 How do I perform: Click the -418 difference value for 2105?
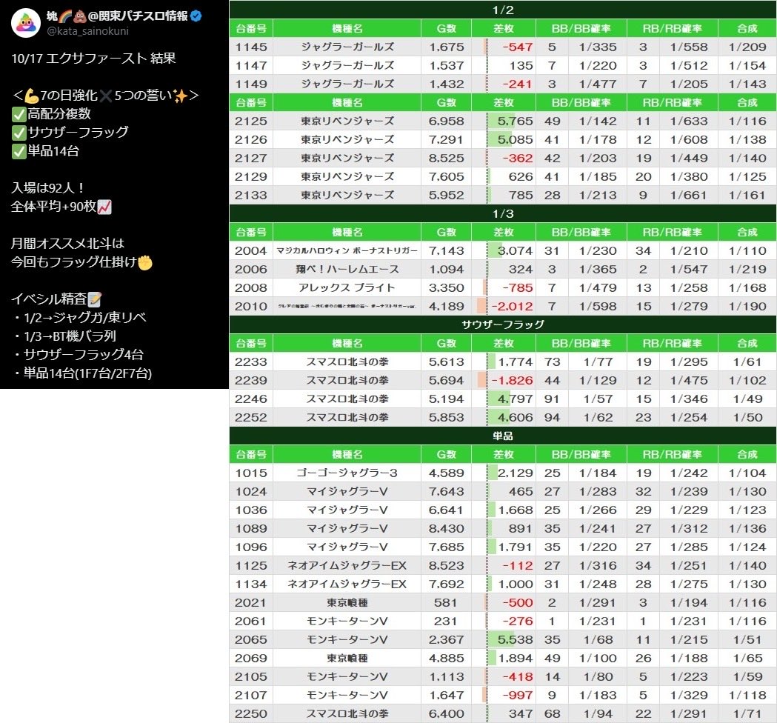click(517, 676)
